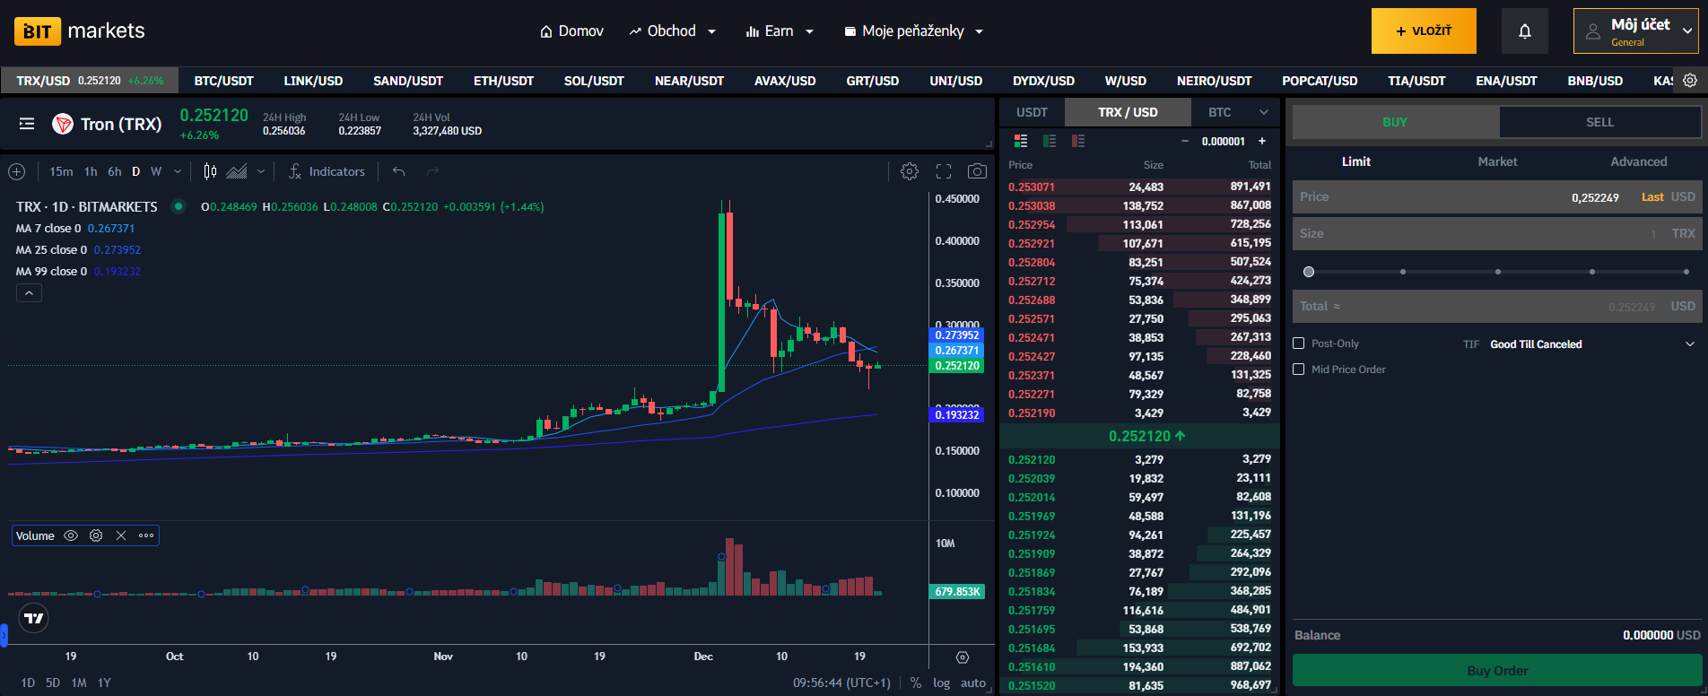Open the Indicators menu
The width and height of the screenshot is (1708, 696).
coord(327,171)
